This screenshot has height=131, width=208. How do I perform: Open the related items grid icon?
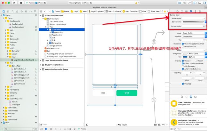tap(41, 12)
